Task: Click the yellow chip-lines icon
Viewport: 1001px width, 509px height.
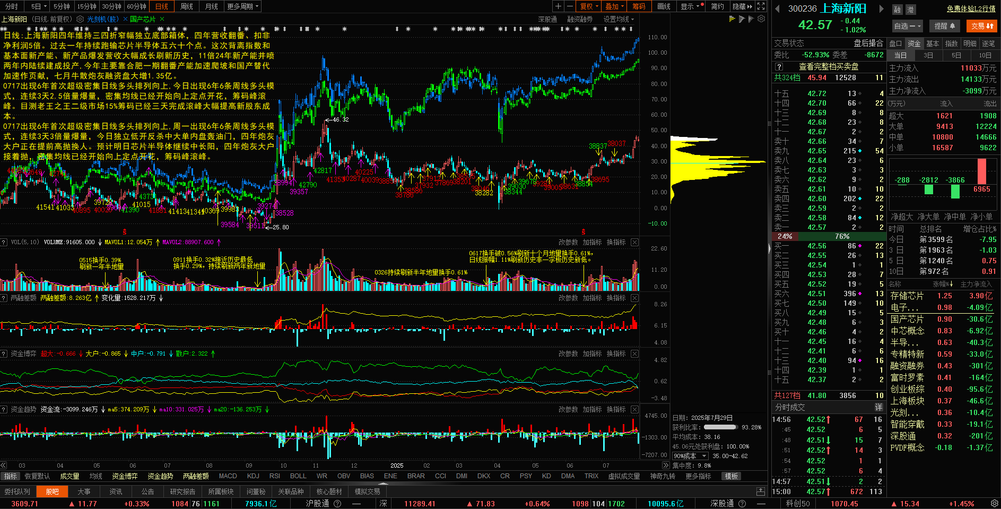Action: pyautogui.click(x=732, y=19)
